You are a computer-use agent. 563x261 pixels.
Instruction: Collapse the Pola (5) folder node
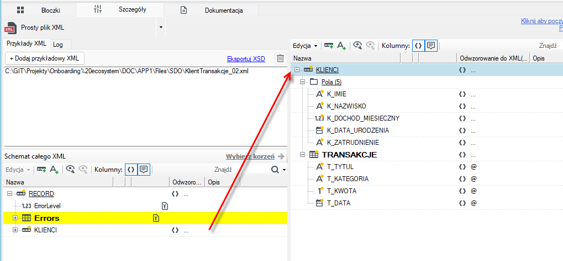[303, 82]
